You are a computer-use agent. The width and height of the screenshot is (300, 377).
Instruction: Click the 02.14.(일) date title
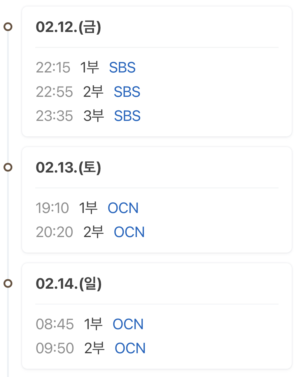tap(69, 284)
